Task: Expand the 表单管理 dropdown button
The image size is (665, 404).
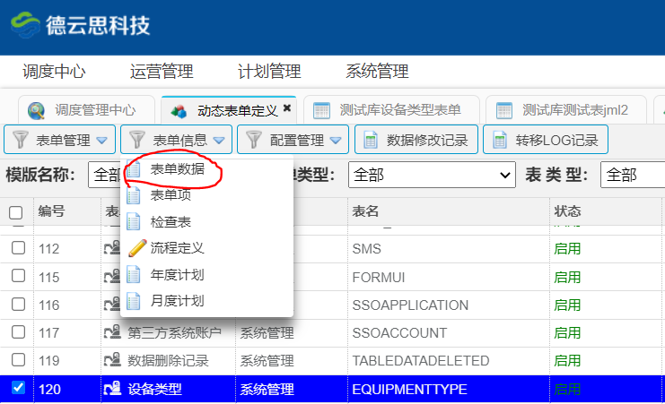Action: pyautogui.click(x=60, y=140)
